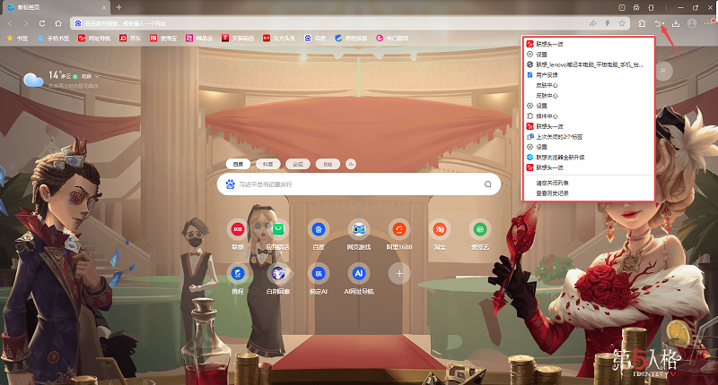This screenshot has width=718, height=385.
Task: Open the AI网址导航 shortcut tile
Action: click(358, 279)
